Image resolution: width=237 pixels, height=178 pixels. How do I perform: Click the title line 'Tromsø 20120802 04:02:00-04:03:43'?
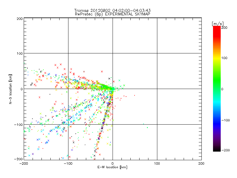click(112, 10)
